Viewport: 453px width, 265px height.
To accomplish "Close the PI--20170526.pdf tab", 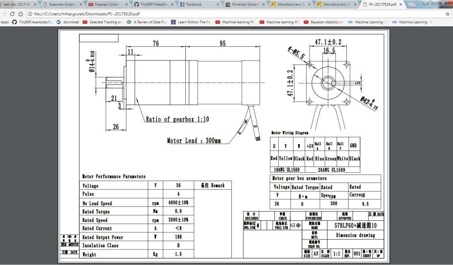I will [x=401, y=4].
